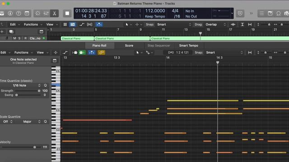Open the Mixer sliders icon
The height and width of the screenshot is (162, 289).
click(x=46, y=13)
